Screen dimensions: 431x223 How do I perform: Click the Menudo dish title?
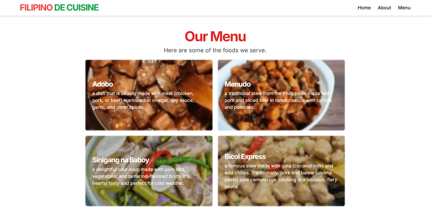237,84
